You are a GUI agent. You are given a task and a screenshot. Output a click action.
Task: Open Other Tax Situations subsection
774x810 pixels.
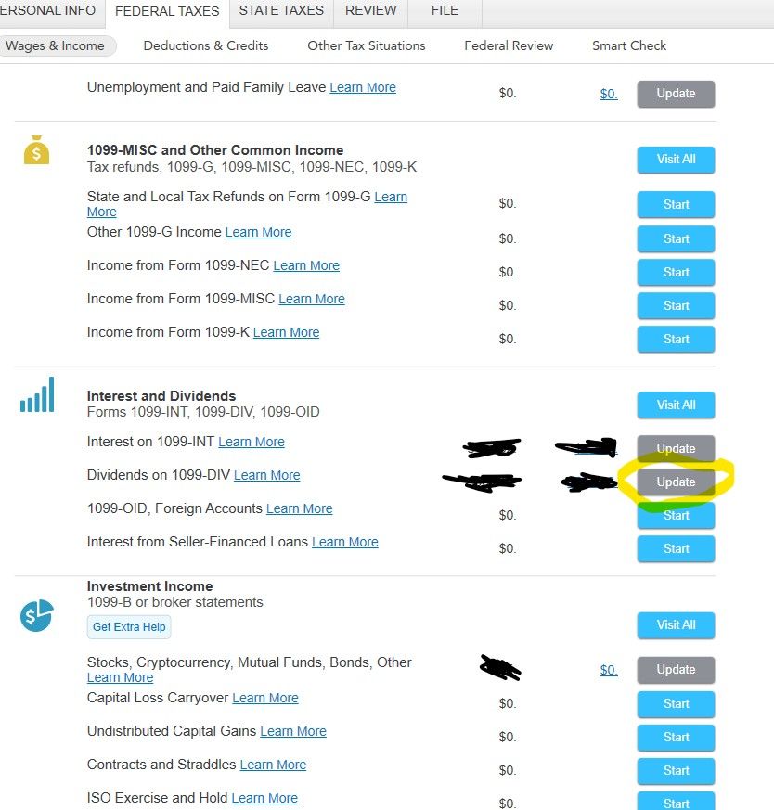367,45
